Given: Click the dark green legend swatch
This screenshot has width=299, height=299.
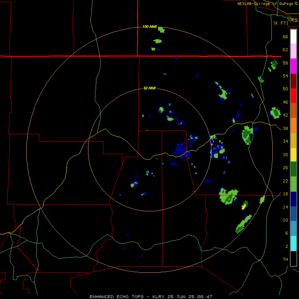Looking at the screenshot, I should click(293, 169).
